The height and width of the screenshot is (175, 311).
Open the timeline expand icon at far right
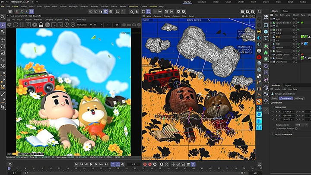(259, 164)
